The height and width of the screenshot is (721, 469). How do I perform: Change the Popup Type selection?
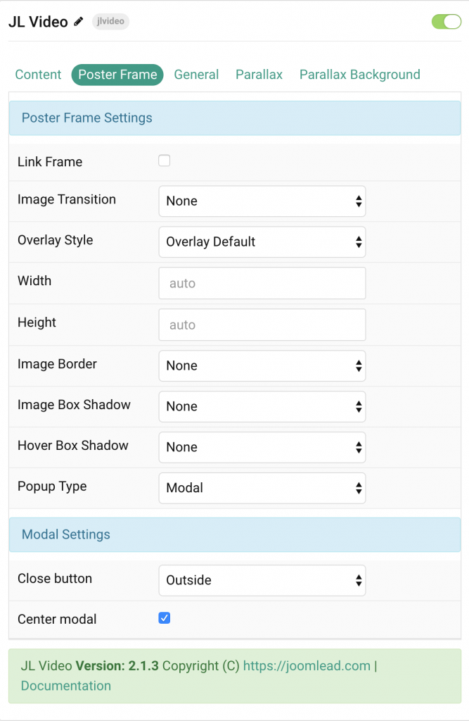tap(262, 488)
